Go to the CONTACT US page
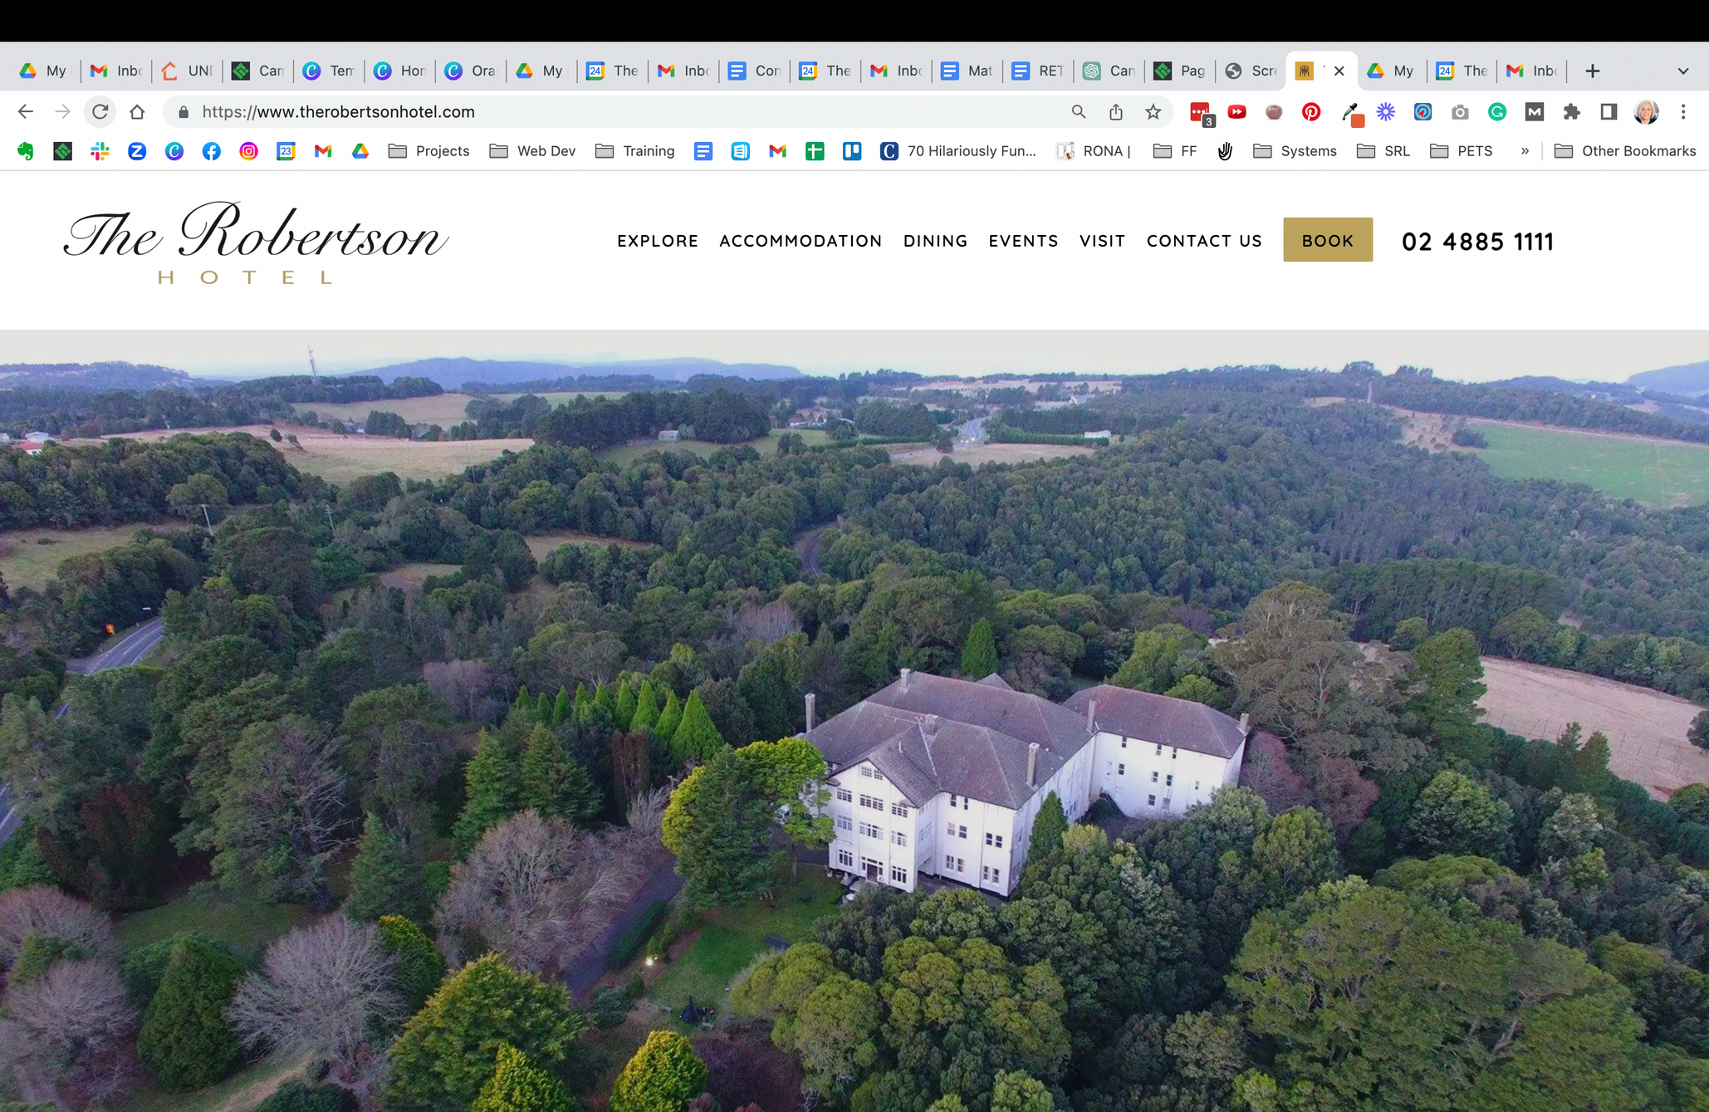 (x=1204, y=241)
